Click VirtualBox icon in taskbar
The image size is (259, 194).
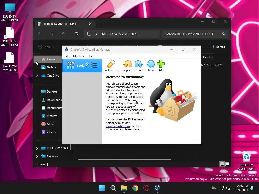(157, 188)
